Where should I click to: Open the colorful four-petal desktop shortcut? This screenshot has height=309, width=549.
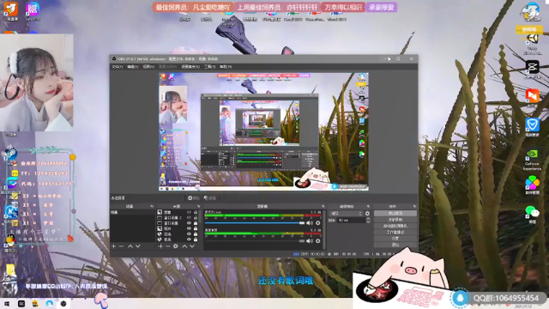[532, 185]
